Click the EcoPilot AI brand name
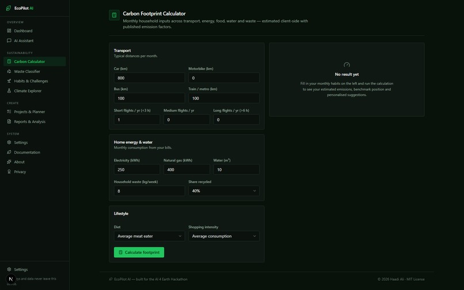 point(24,8)
